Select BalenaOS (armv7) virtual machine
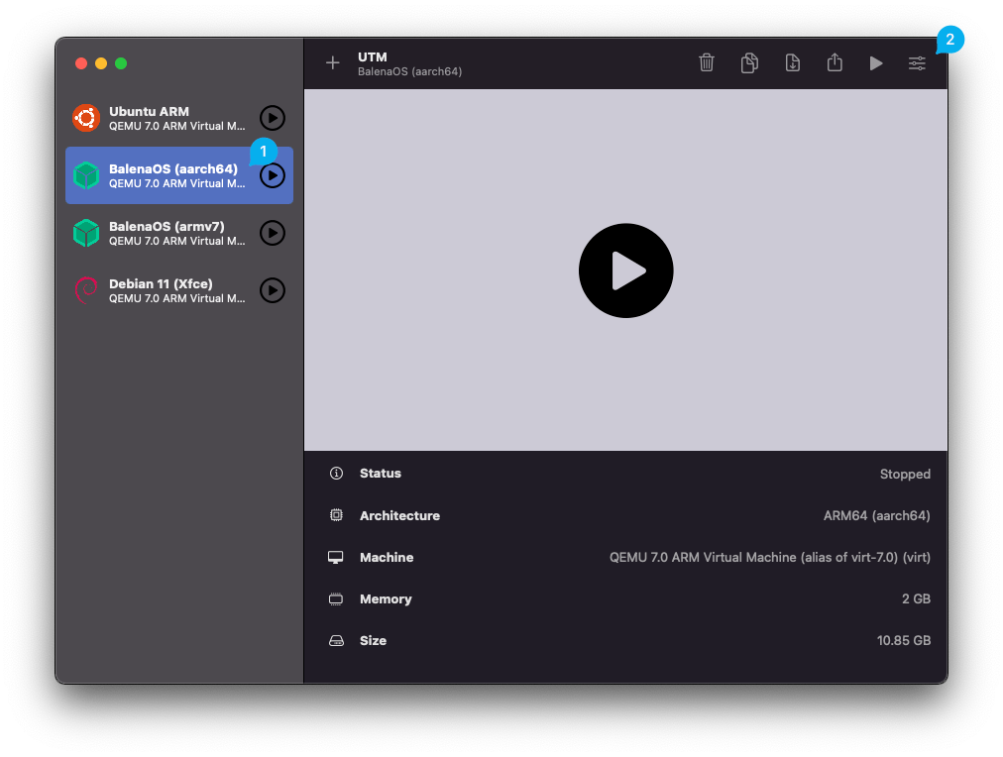 (x=164, y=233)
